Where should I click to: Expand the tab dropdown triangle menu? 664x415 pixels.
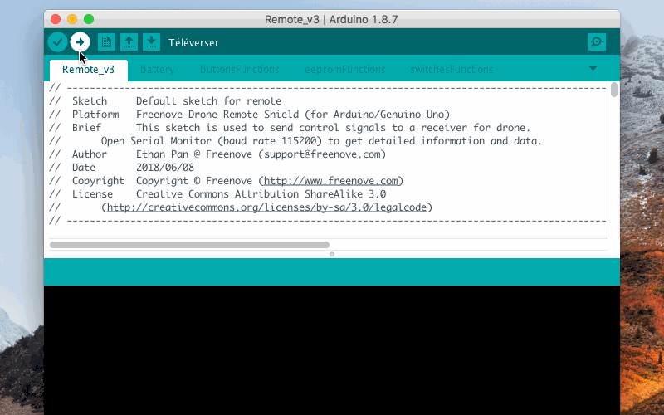pyautogui.click(x=593, y=68)
